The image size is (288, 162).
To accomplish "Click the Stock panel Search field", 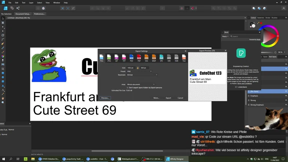I will click(x=245, y=36).
